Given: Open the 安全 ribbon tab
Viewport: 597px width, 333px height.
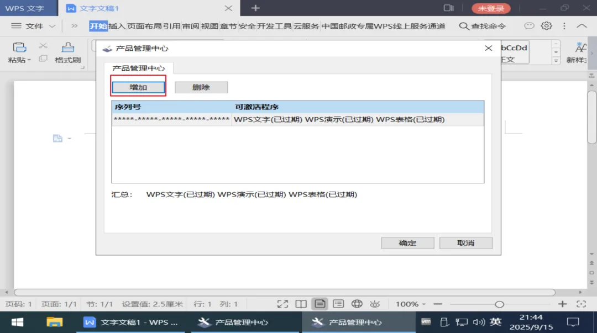Looking at the screenshot, I should pos(247,26).
